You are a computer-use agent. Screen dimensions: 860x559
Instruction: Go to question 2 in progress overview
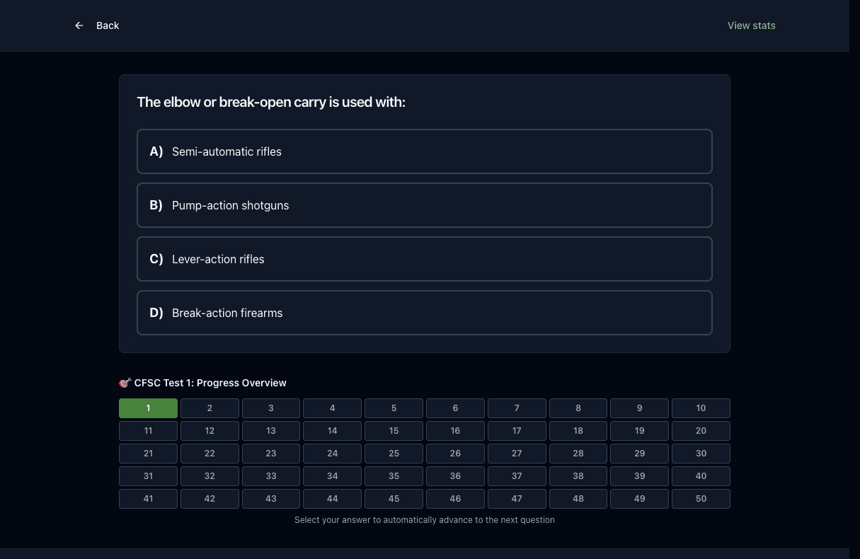[x=210, y=408]
